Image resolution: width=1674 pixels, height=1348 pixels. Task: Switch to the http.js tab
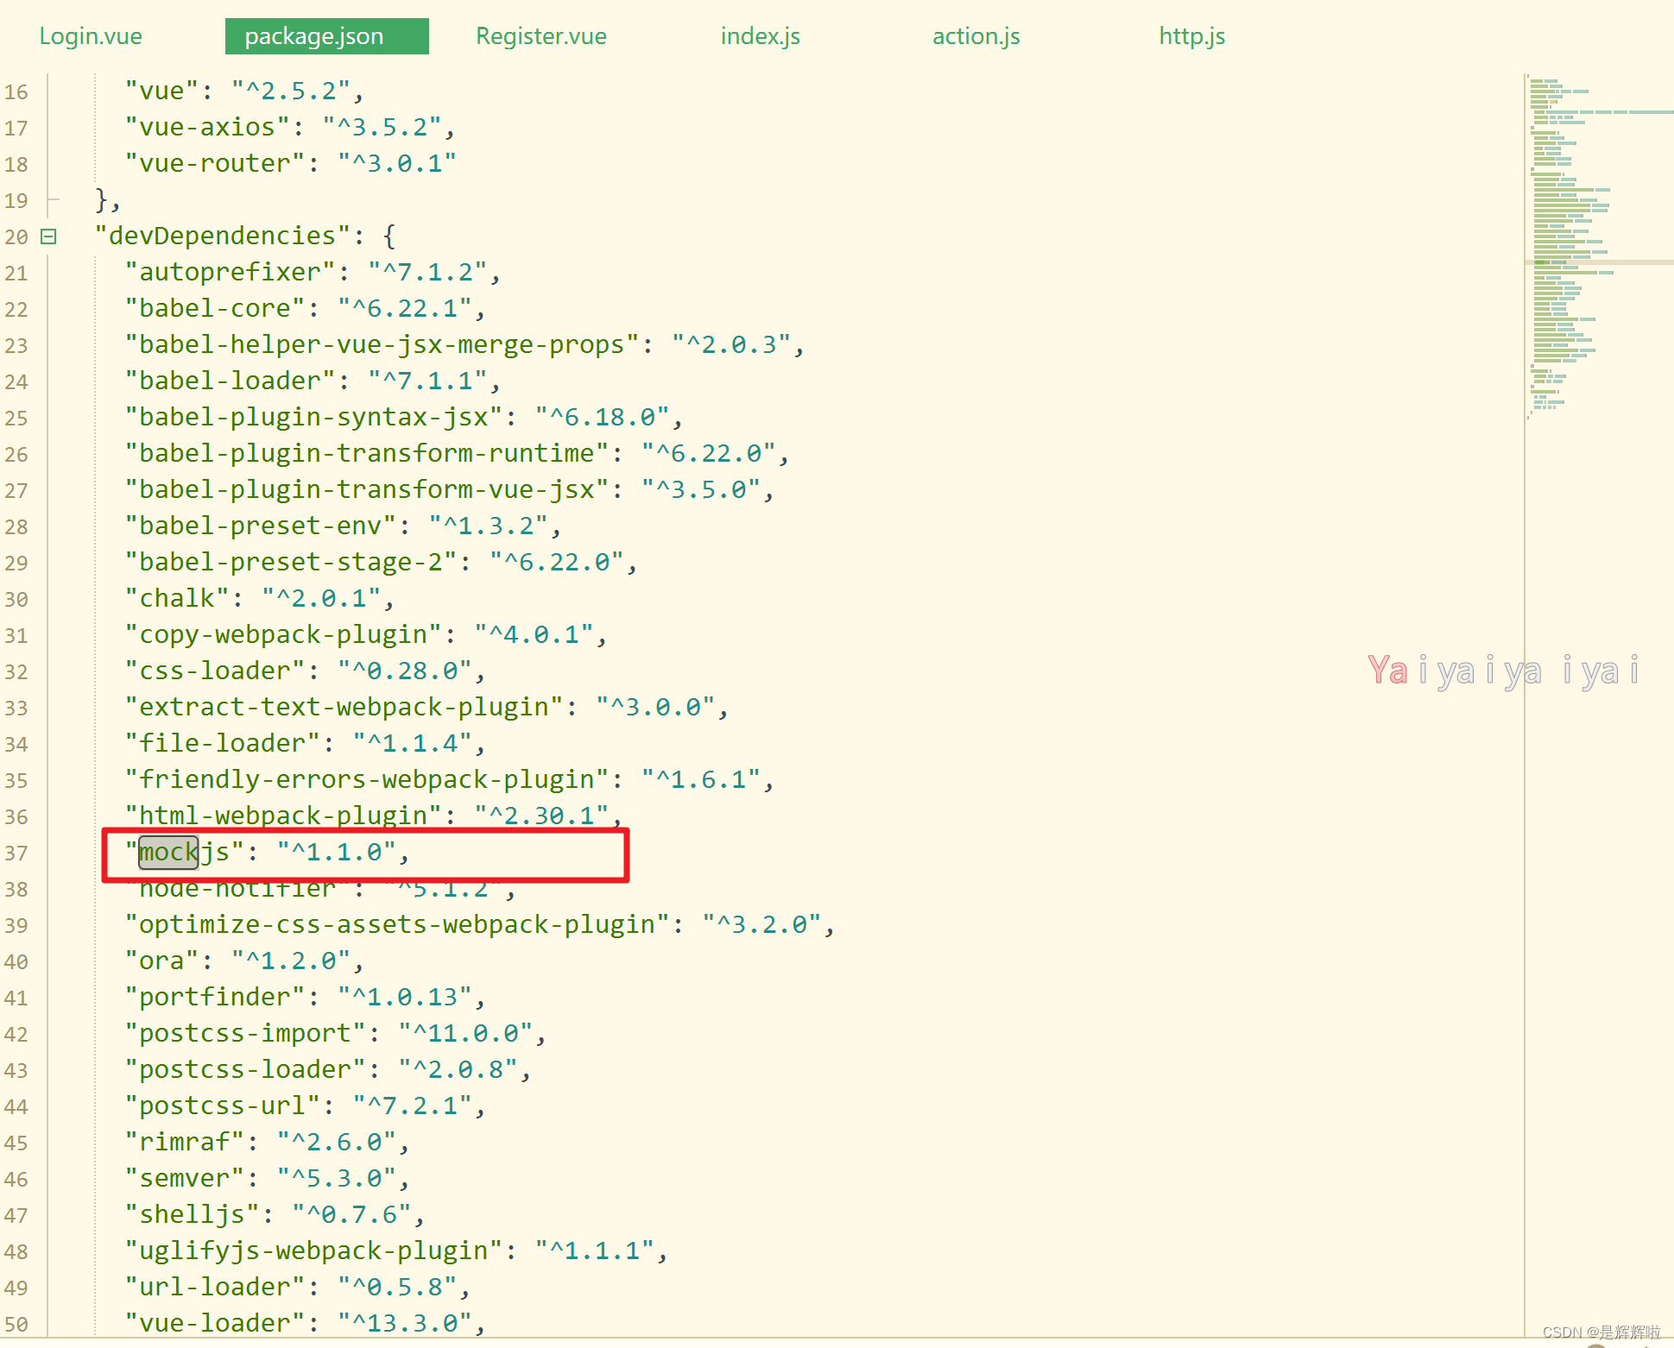(1191, 36)
